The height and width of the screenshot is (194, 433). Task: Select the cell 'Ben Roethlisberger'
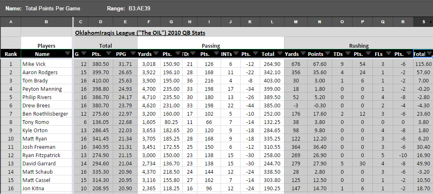pos(46,114)
